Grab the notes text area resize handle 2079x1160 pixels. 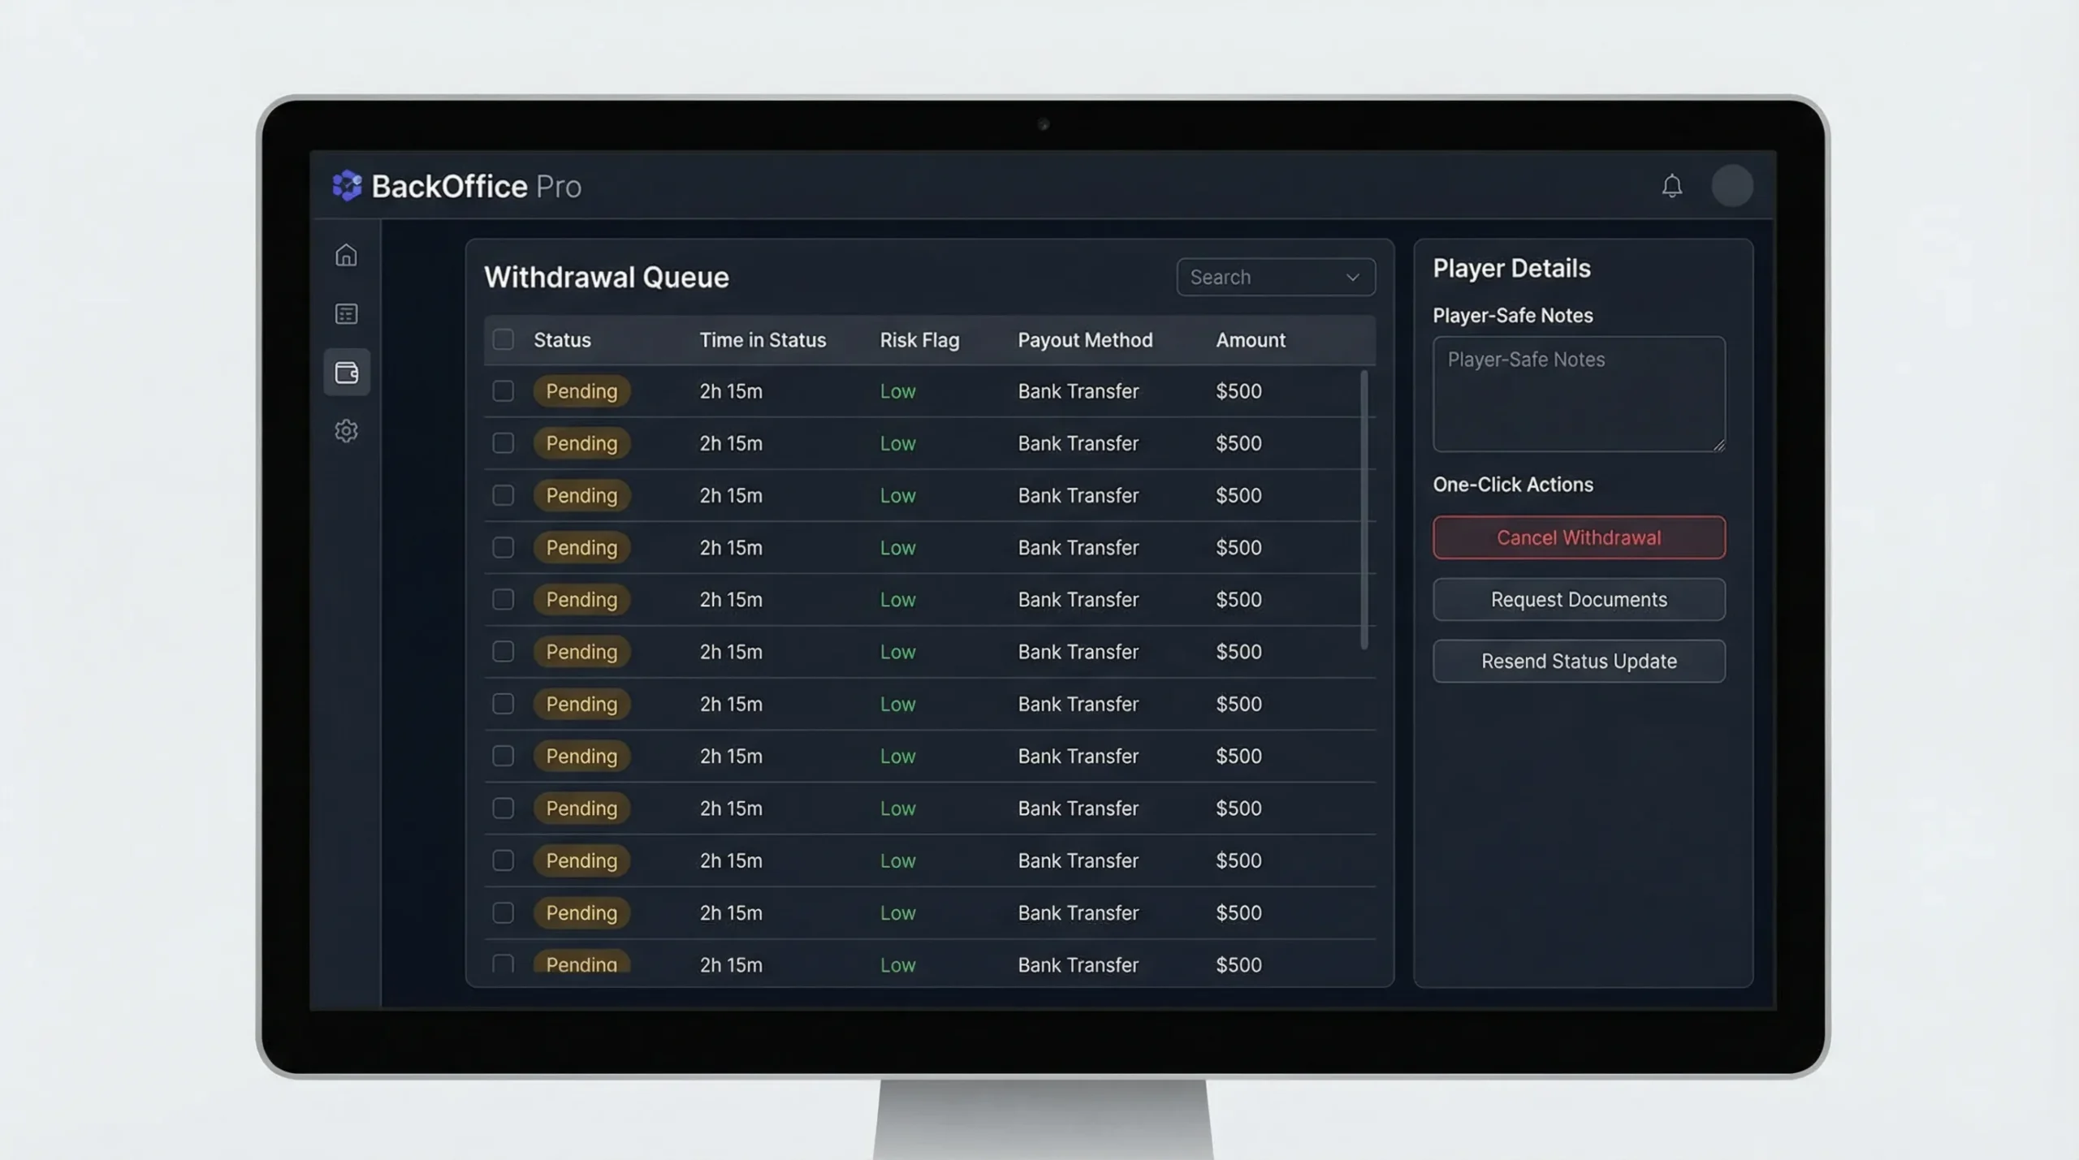tap(1718, 444)
